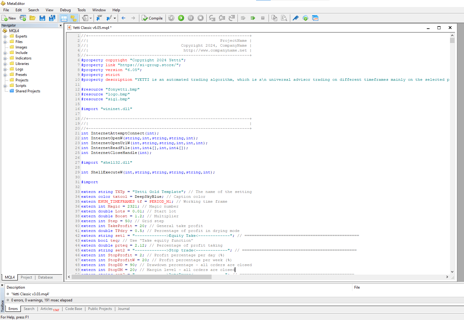Click the pause debugging button
464x320 pixels.
click(191, 18)
